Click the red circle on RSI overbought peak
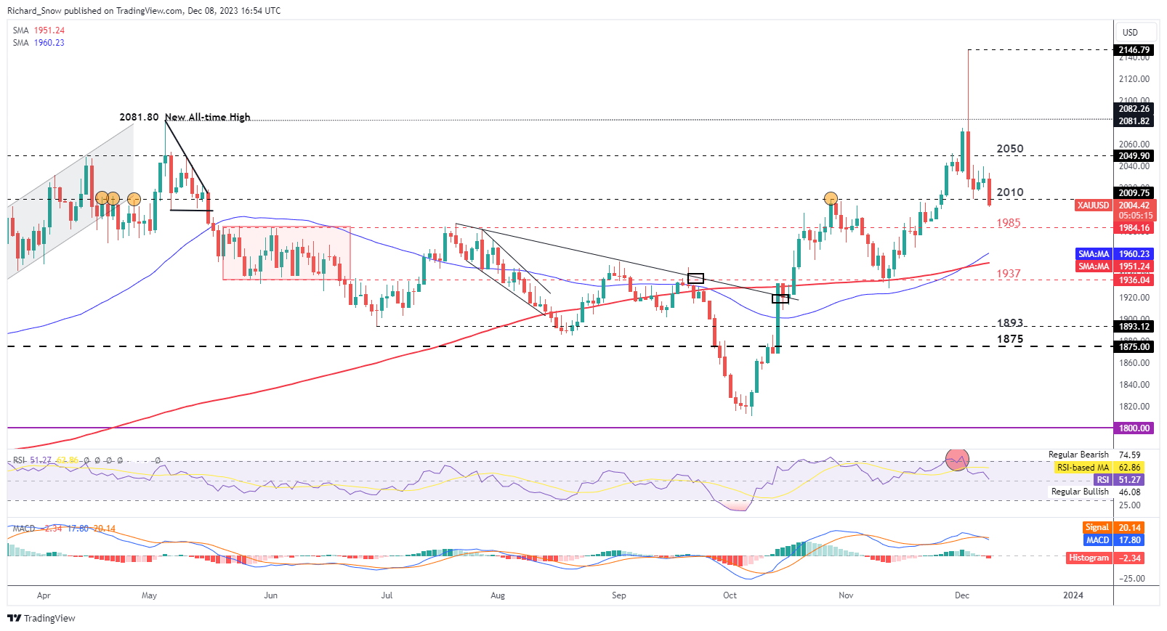The image size is (1167, 631). (x=957, y=460)
